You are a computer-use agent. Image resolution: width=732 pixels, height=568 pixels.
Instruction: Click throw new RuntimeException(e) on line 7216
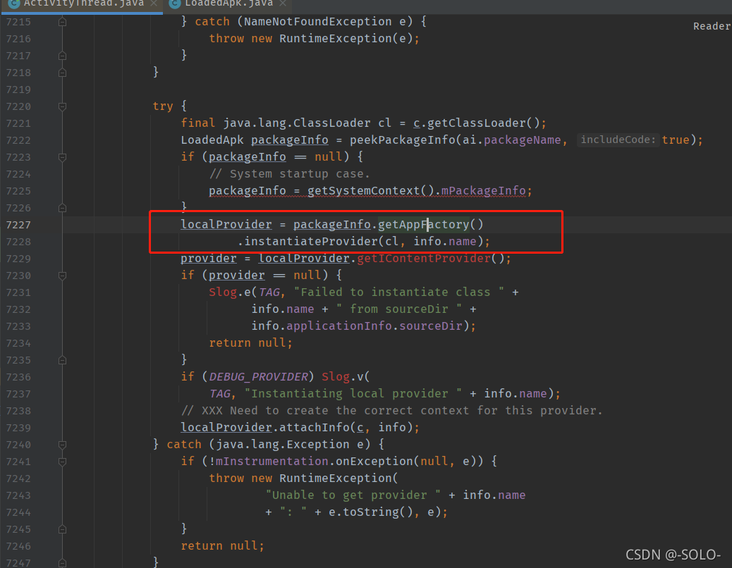315,38
